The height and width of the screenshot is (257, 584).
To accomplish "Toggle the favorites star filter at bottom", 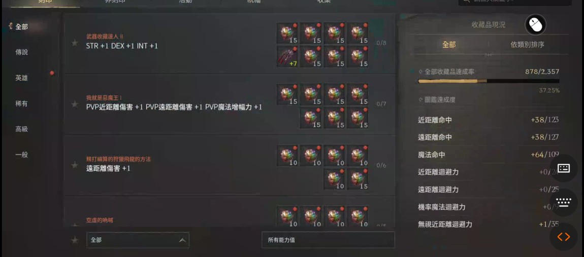I will tap(75, 240).
